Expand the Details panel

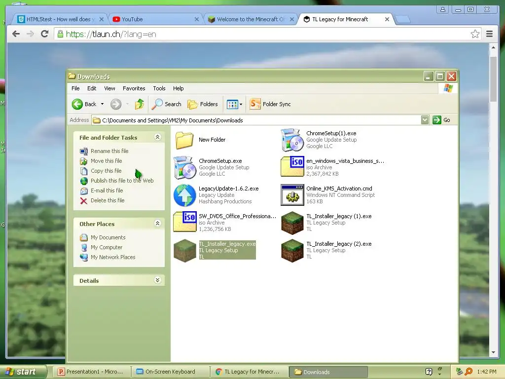coord(157,280)
